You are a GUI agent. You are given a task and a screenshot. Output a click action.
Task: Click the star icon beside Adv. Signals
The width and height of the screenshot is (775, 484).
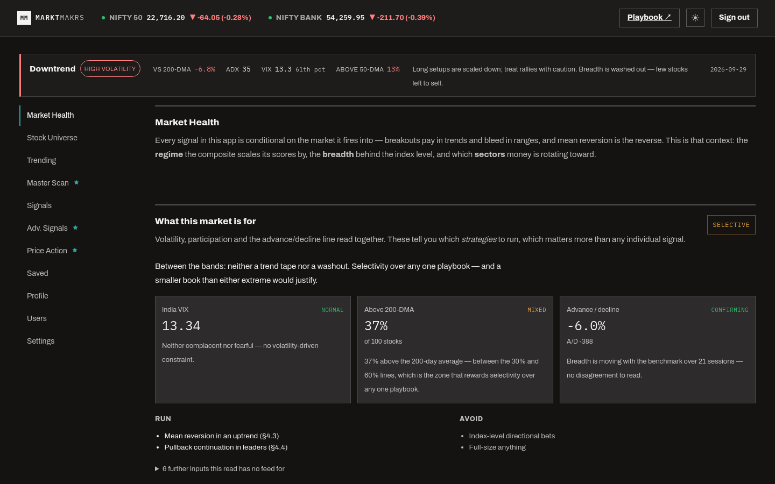[75, 228]
